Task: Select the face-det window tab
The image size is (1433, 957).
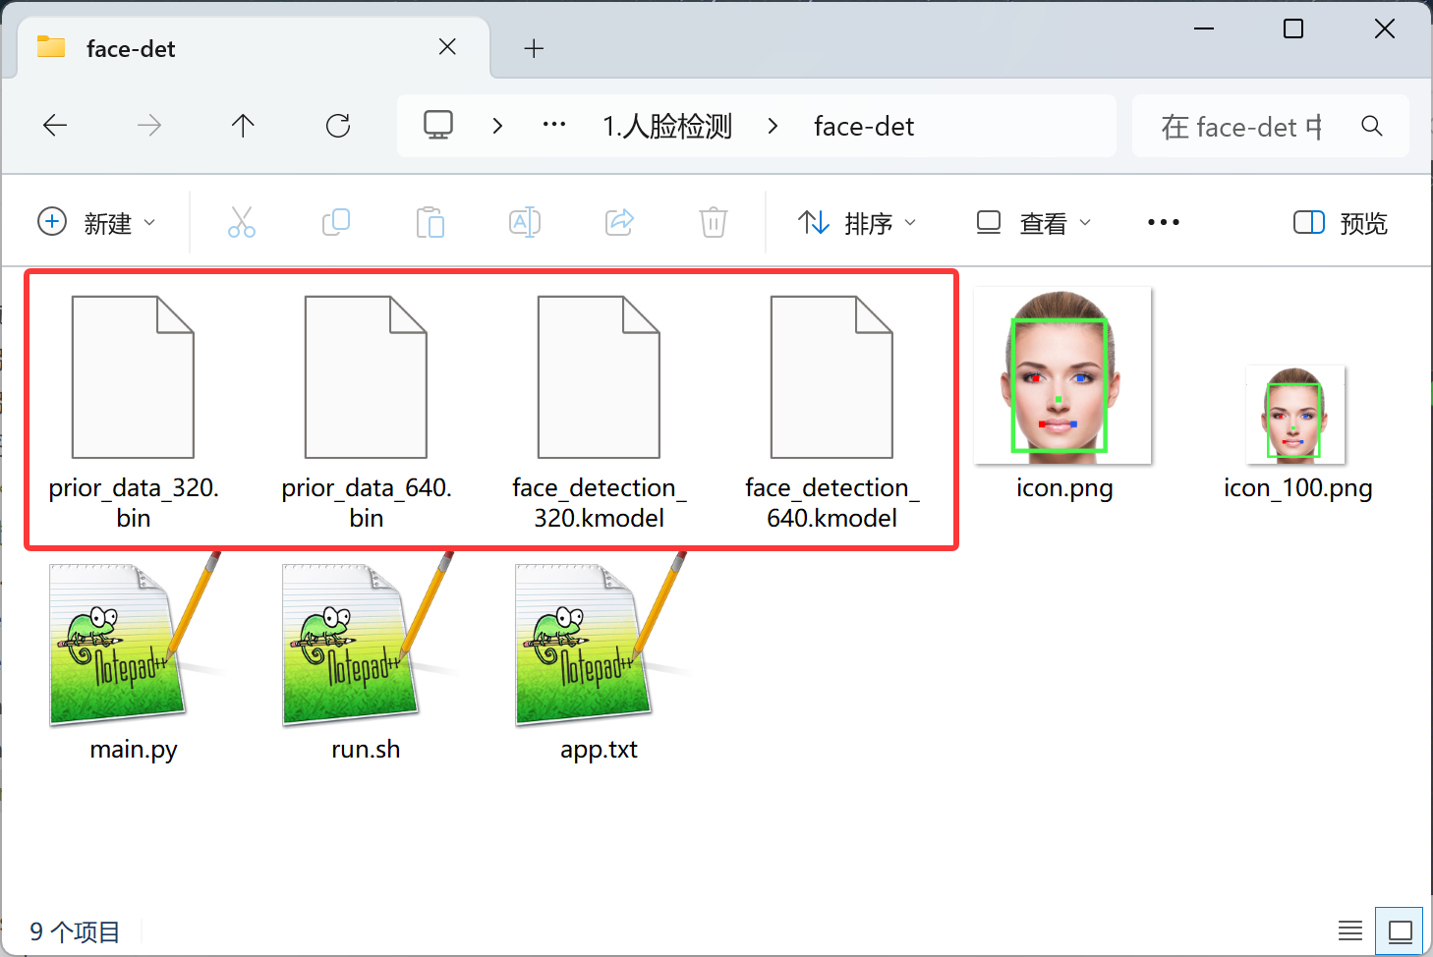Action: [x=254, y=47]
